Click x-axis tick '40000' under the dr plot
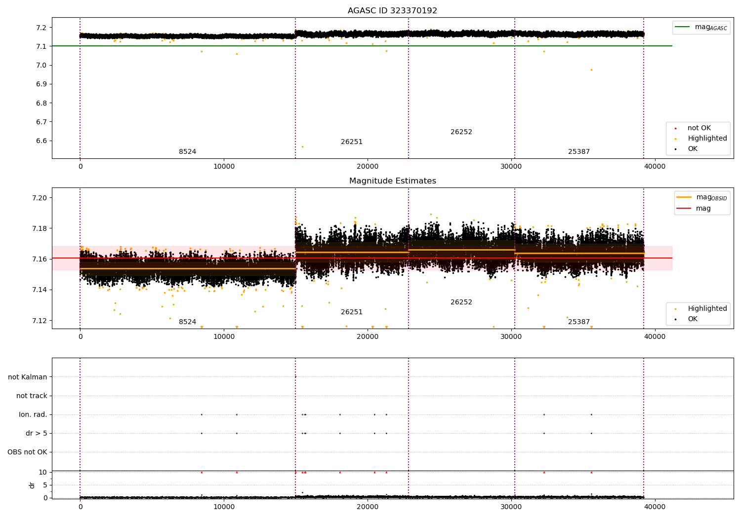The image size is (741, 518). point(655,507)
